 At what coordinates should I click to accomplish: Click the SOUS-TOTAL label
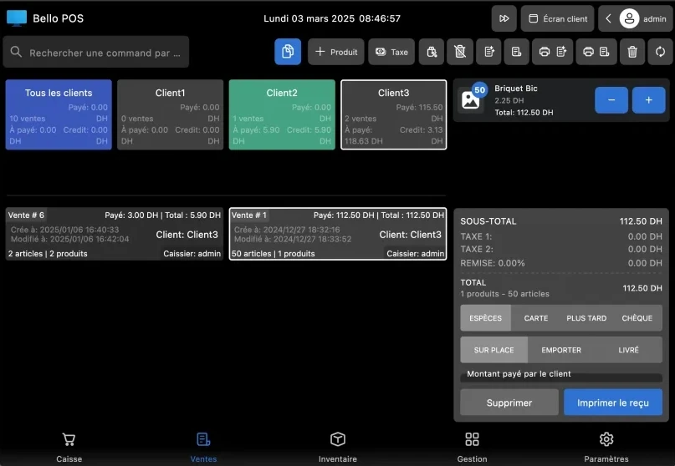coord(488,221)
